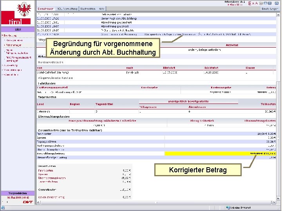Open the Hilfe tab
The height and width of the screenshot is (211, 282).
[101, 9]
